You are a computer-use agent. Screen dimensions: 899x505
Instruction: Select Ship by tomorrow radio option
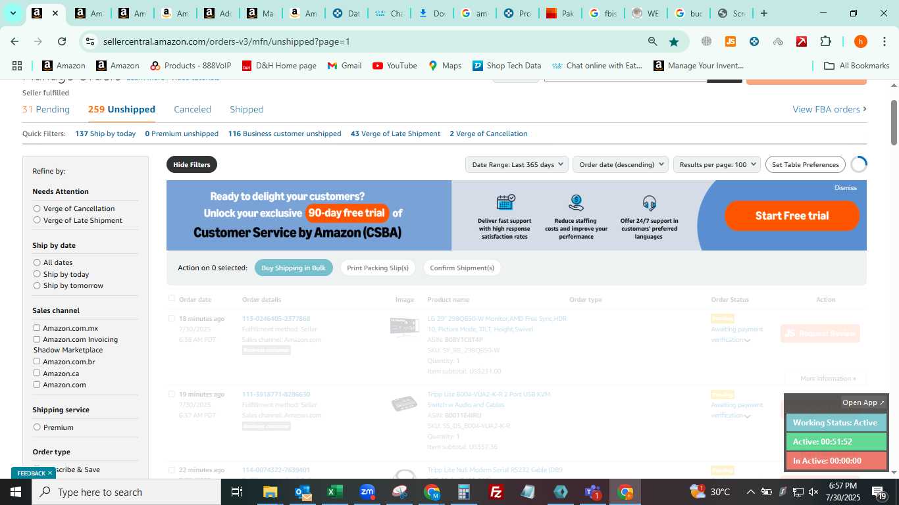[x=37, y=285]
